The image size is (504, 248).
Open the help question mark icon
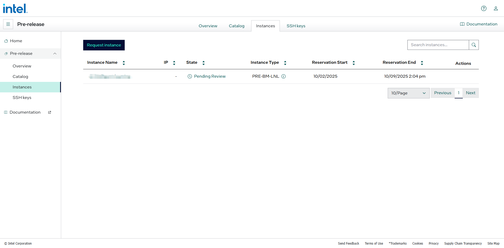click(484, 8)
